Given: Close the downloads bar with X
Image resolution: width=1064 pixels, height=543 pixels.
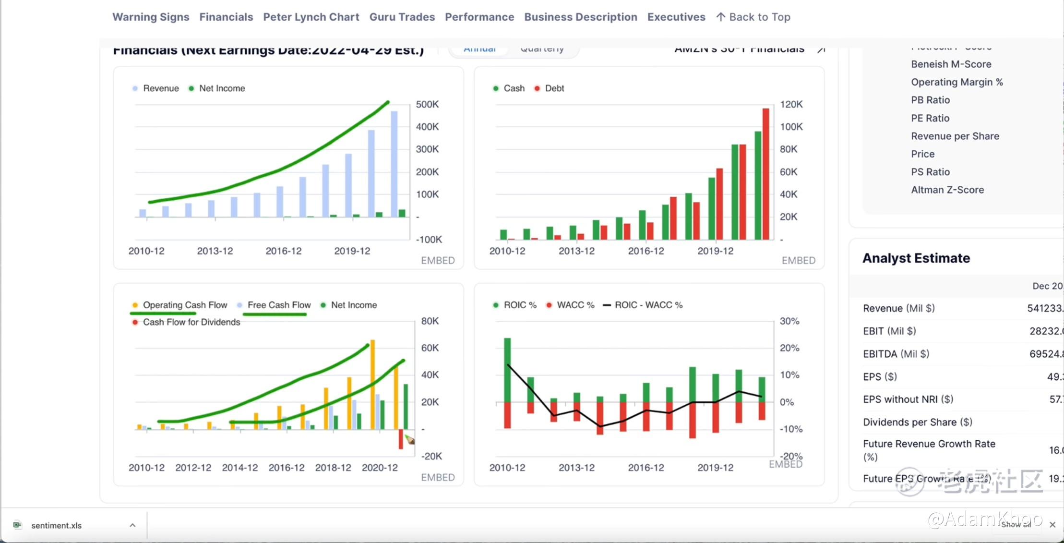Looking at the screenshot, I should tap(1052, 525).
